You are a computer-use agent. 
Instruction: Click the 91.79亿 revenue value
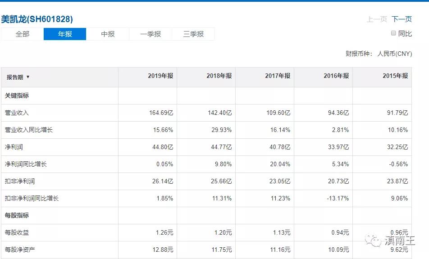point(397,113)
